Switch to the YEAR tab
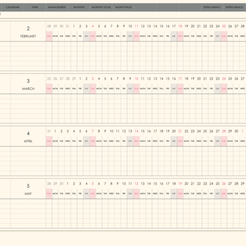The width and height of the screenshot is (246, 246). pyautogui.click(x=35, y=7)
